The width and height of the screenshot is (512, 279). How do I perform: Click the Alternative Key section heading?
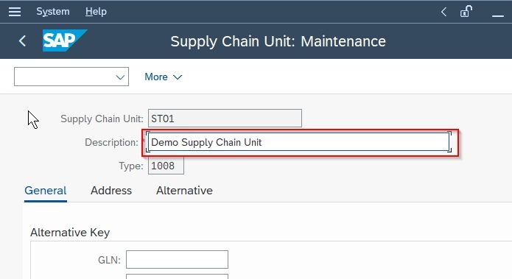coord(70,233)
